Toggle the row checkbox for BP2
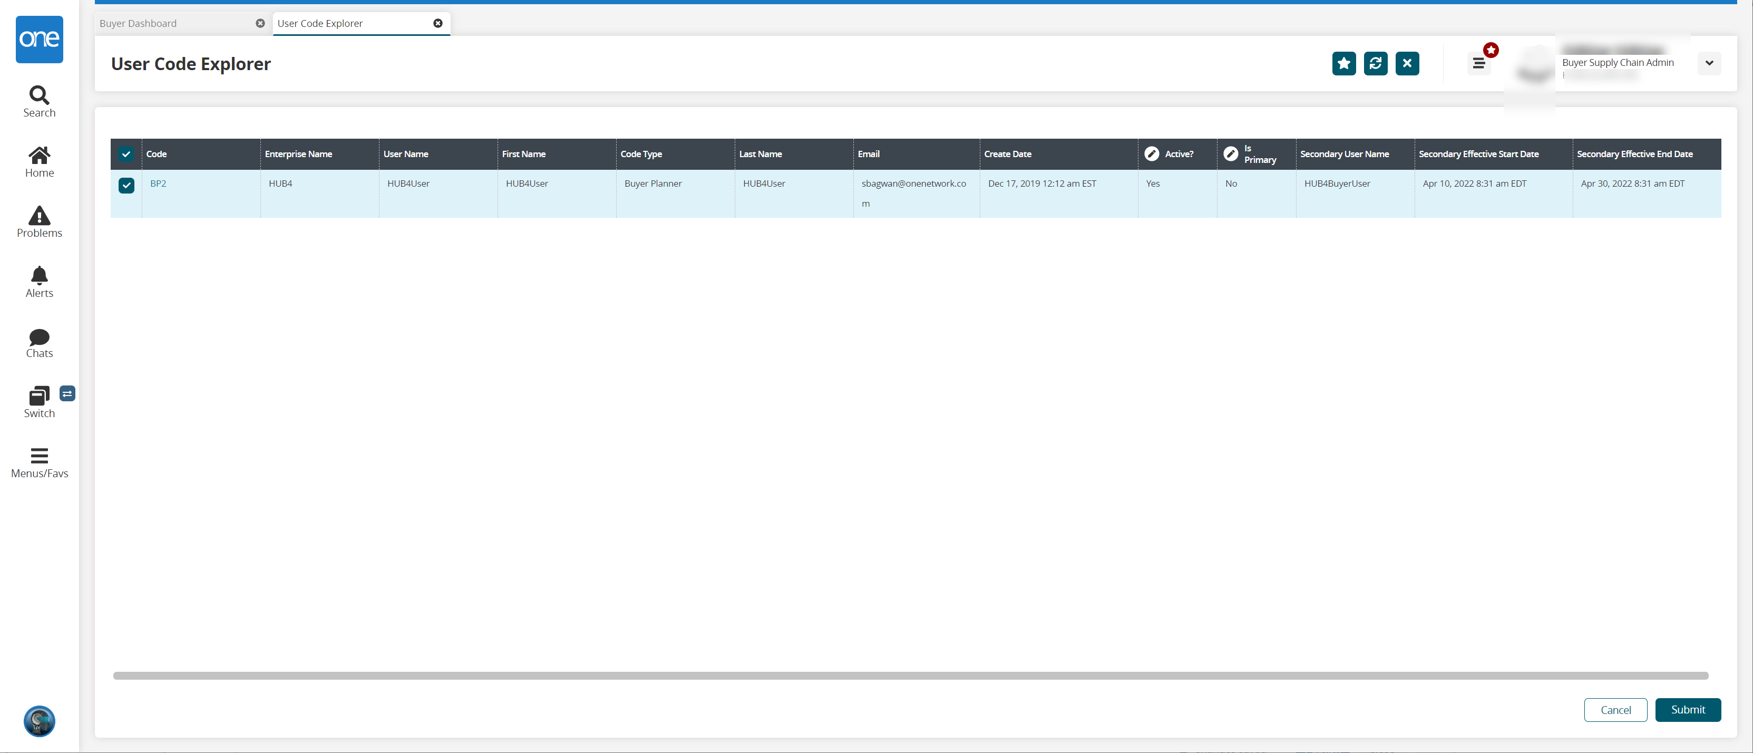The image size is (1753, 753). pos(126,184)
